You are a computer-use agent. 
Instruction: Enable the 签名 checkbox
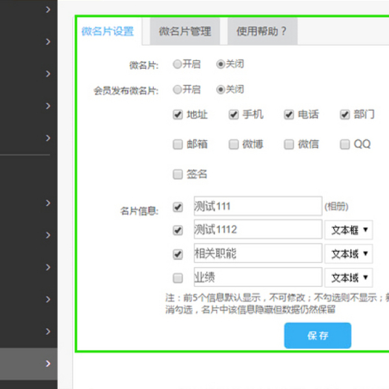178,174
